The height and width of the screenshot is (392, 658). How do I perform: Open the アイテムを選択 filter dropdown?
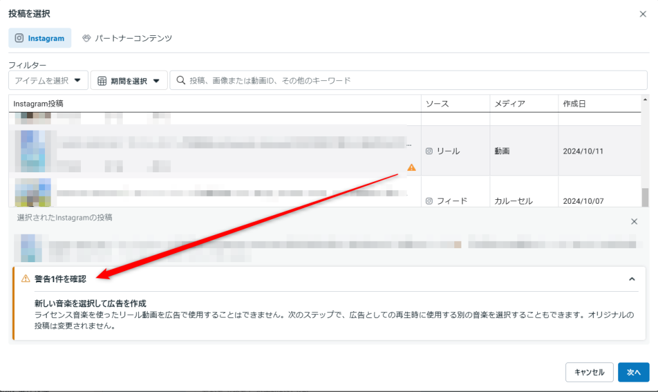[48, 80]
